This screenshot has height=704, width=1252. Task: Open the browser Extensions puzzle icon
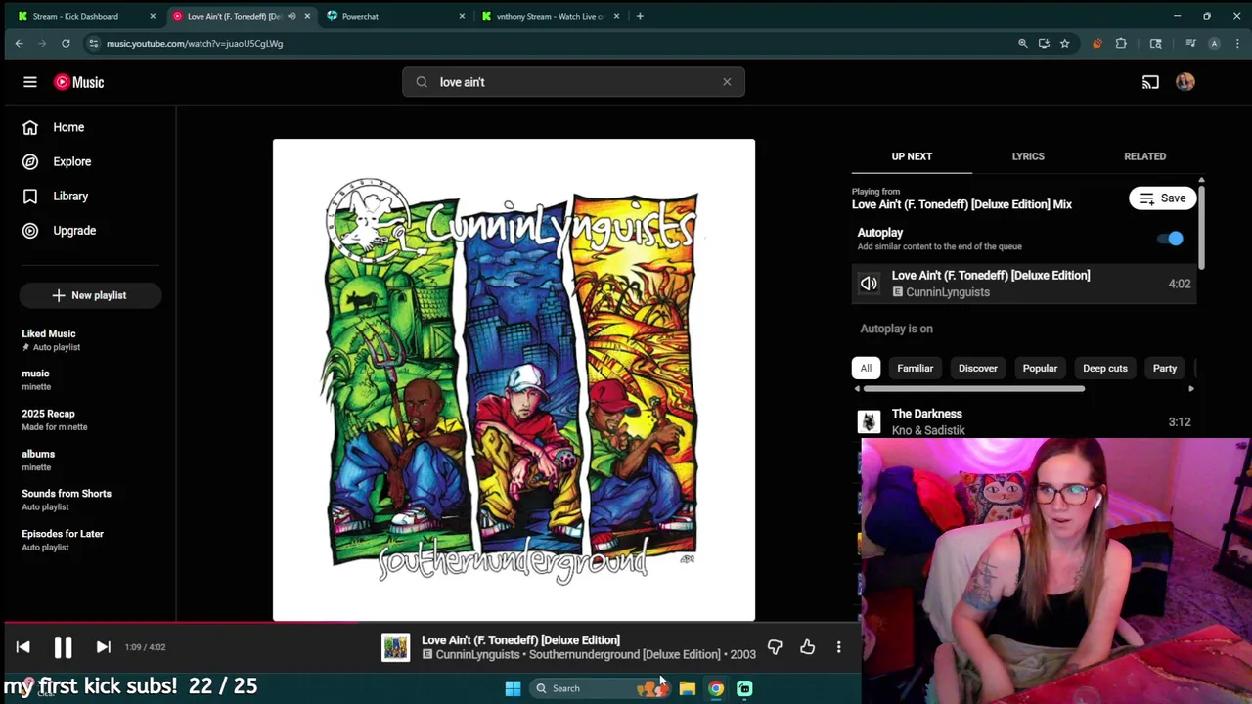(x=1121, y=43)
